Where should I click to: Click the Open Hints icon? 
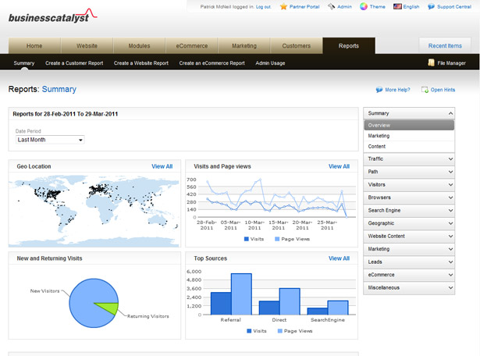pyautogui.click(x=425, y=90)
